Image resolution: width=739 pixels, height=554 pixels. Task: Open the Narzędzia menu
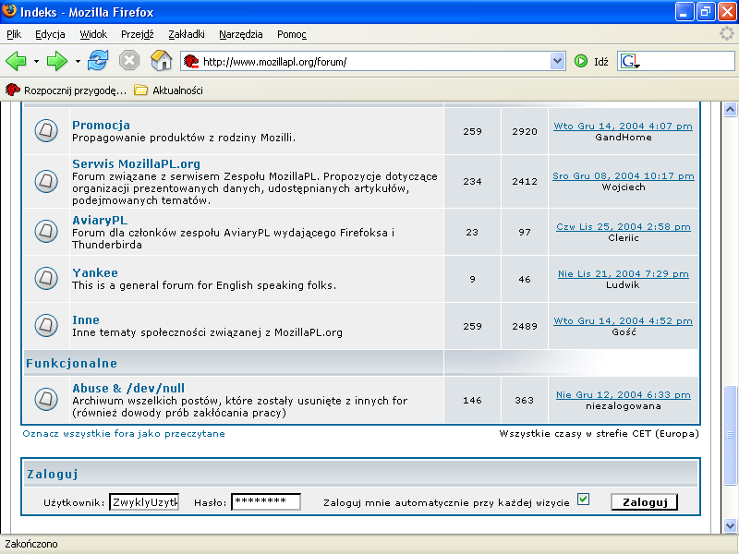[241, 34]
